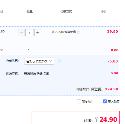Click the 省29.90:专属优惠 discount text
Screen dimensions: 125x124
pos(64,32)
